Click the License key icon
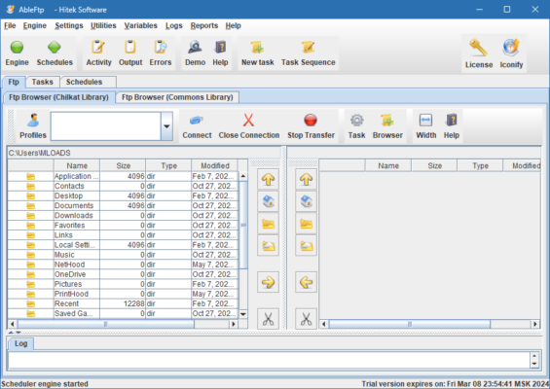The image size is (550, 389). [478, 48]
